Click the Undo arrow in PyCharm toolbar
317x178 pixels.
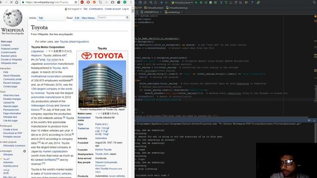(241, 2)
